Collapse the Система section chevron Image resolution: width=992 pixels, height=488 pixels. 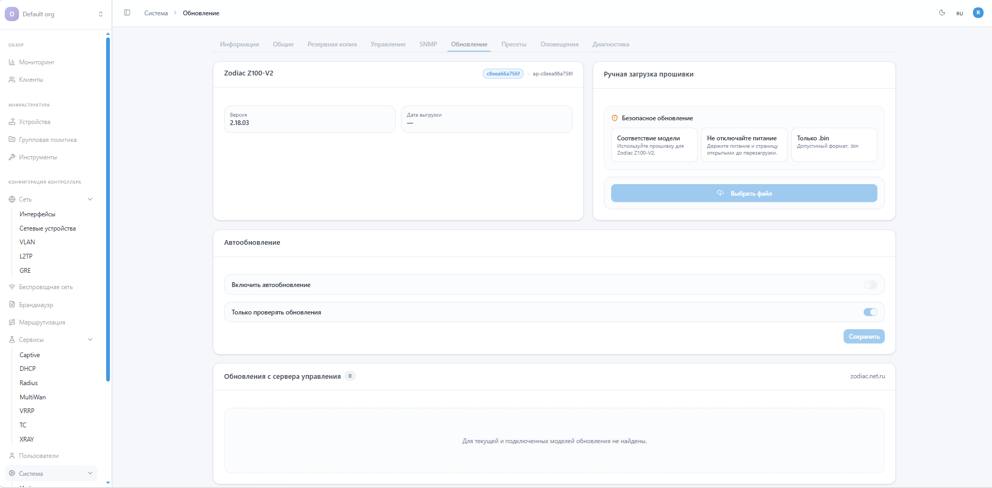pyautogui.click(x=90, y=473)
